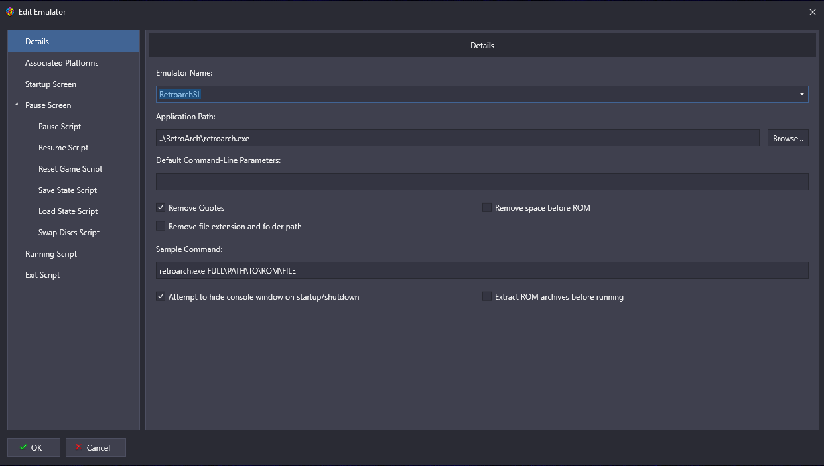
Task: Uncheck Attempt to hide console window option
Action: click(161, 296)
